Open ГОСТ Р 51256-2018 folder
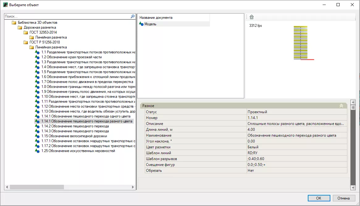Image resolution: width=360 pixels, height=206 pixels. 44,42
